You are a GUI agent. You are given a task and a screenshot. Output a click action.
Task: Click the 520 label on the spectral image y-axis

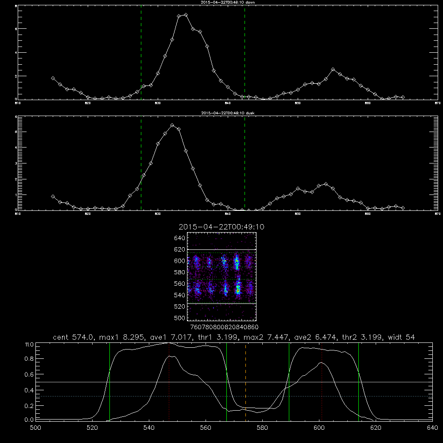(180, 307)
